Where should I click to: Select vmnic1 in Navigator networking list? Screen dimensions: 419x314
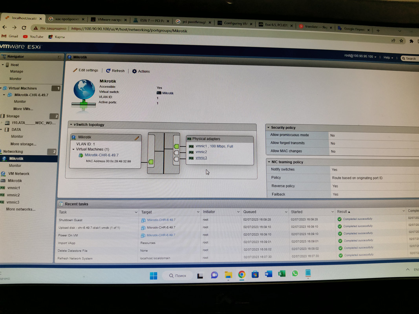[x=14, y=188]
